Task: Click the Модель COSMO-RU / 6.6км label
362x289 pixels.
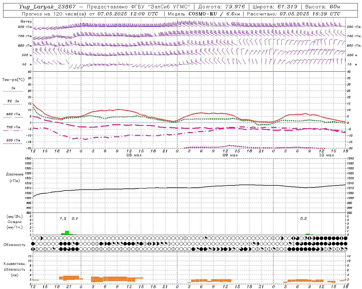Action: tap(204, 14)
